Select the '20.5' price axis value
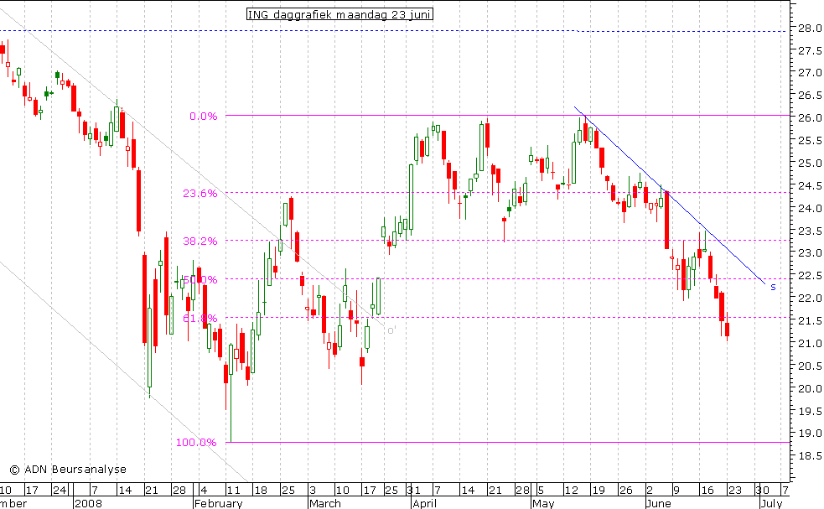 810,366
